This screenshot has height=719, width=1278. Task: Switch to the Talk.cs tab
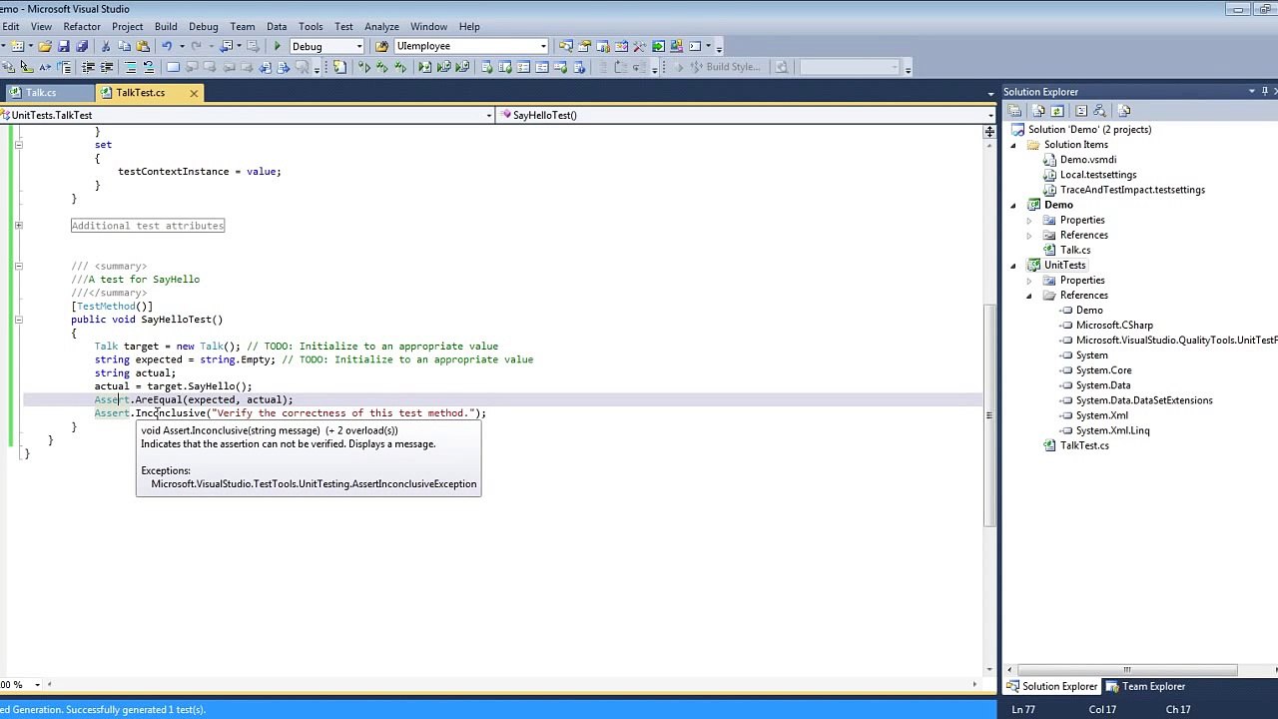41,93
